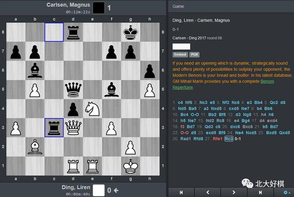Select the black pawn on g7
Screen dimensions: 294x197
(130, 51)
